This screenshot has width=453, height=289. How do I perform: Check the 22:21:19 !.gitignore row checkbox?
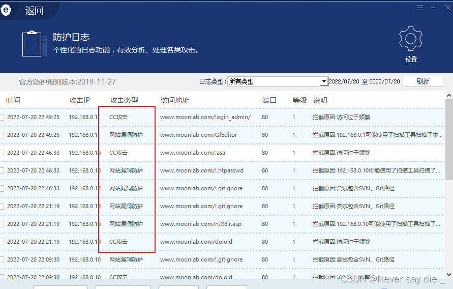coord(2,206)
